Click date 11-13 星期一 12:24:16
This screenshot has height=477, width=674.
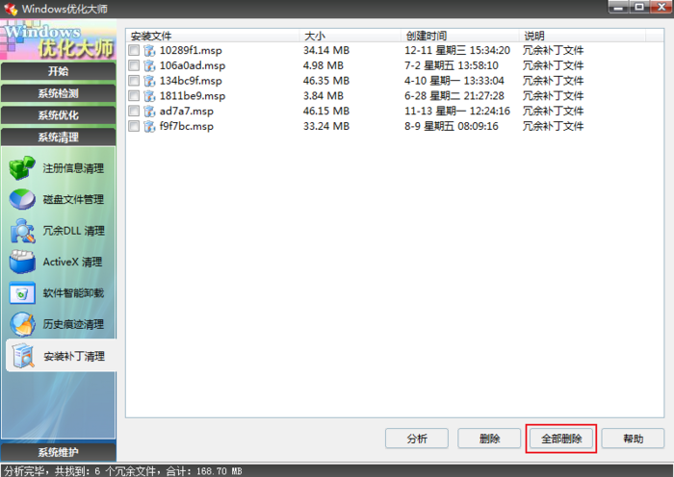pos(457,112)
